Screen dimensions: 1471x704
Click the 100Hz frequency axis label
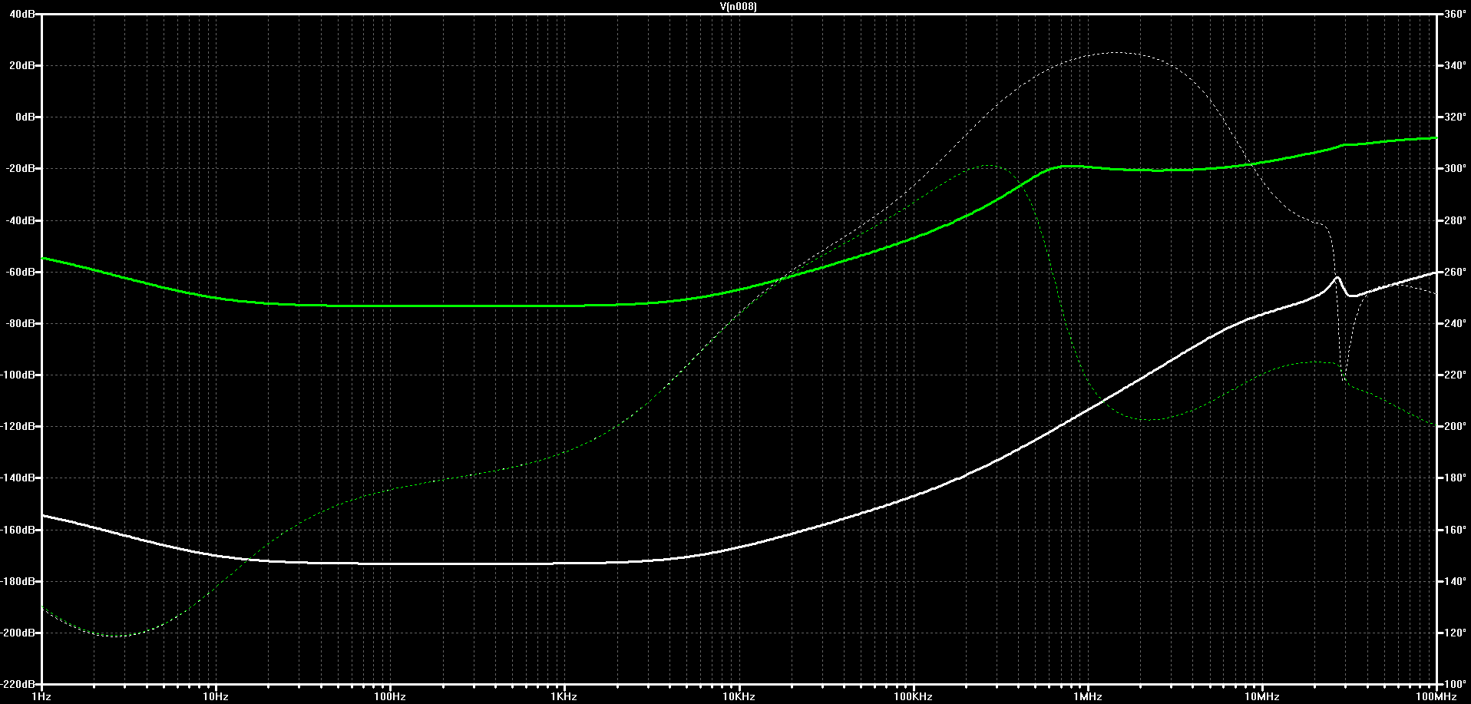pyautogui.click(x=390, y=696)
